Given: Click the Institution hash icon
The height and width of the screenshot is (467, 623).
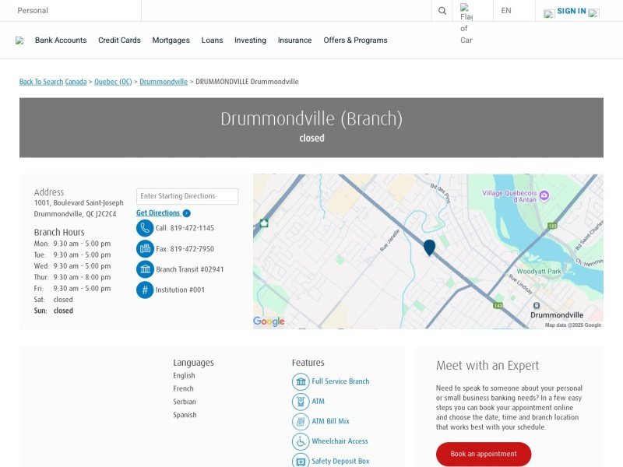Looking at the screenshot, I should pyautogui.click(x=145, y=290).
